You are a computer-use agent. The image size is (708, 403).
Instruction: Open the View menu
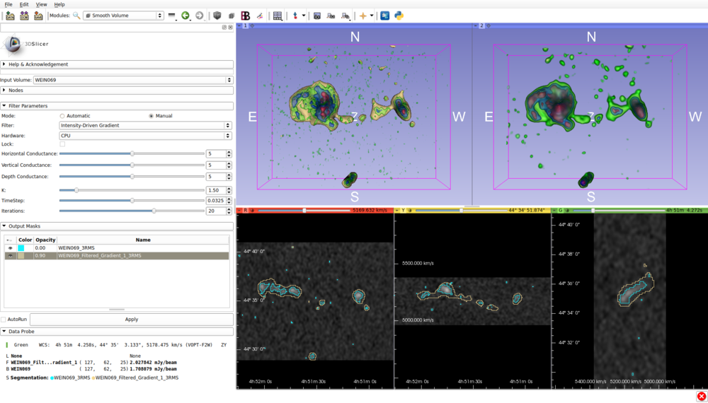tap(42, 4)
